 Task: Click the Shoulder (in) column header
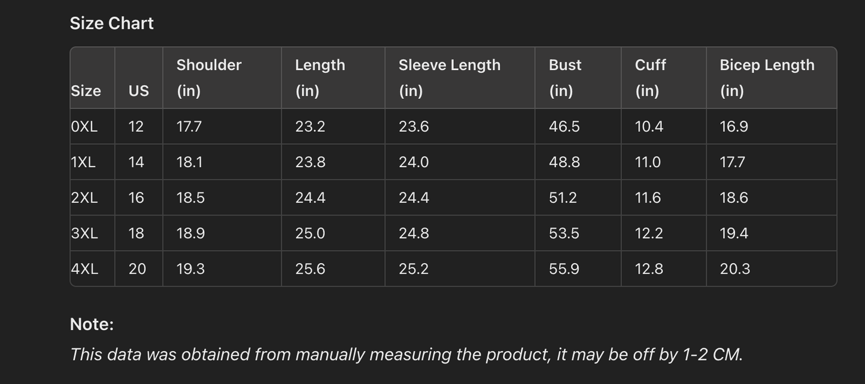pos(208,77)
